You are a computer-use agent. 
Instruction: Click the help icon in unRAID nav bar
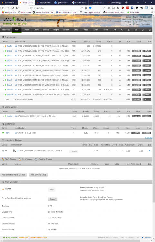pyautogui.click(x=136, y=30)
